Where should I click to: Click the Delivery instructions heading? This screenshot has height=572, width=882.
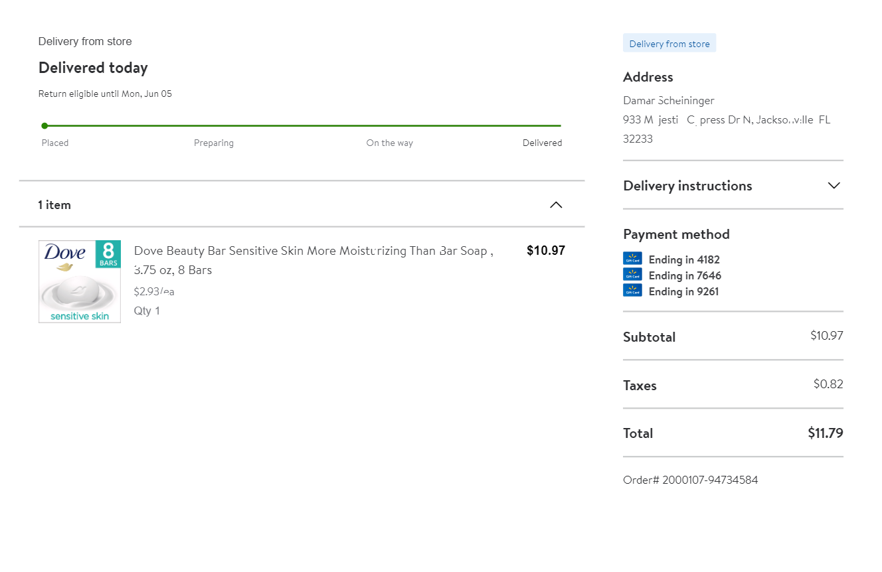click(687, 186)
